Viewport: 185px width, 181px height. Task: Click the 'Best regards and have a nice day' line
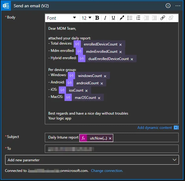[88, 113]
